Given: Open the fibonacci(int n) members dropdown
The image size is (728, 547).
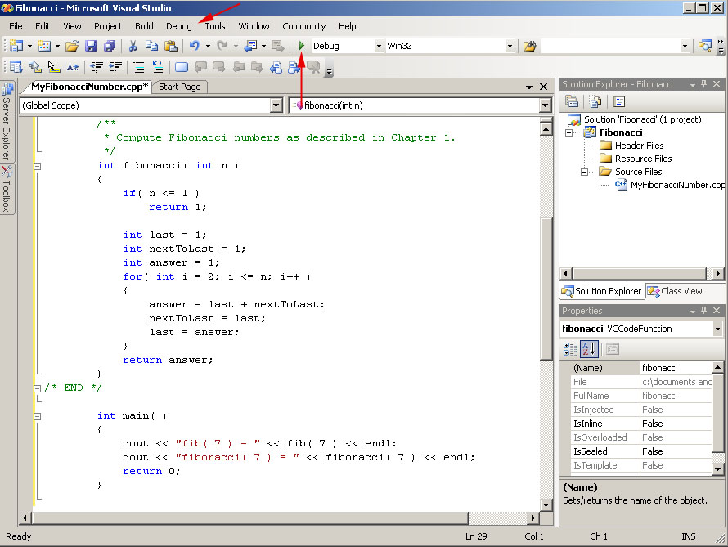Looking at the screenshot, I should [546, 105].
